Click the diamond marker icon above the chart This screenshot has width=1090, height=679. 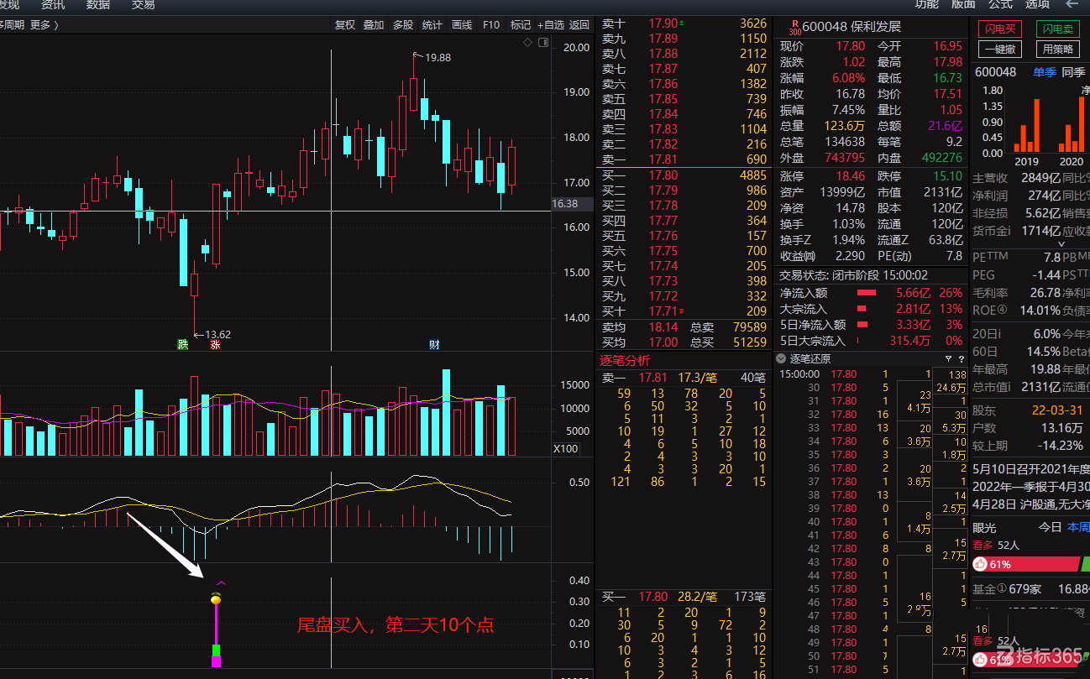click(527, 42)
